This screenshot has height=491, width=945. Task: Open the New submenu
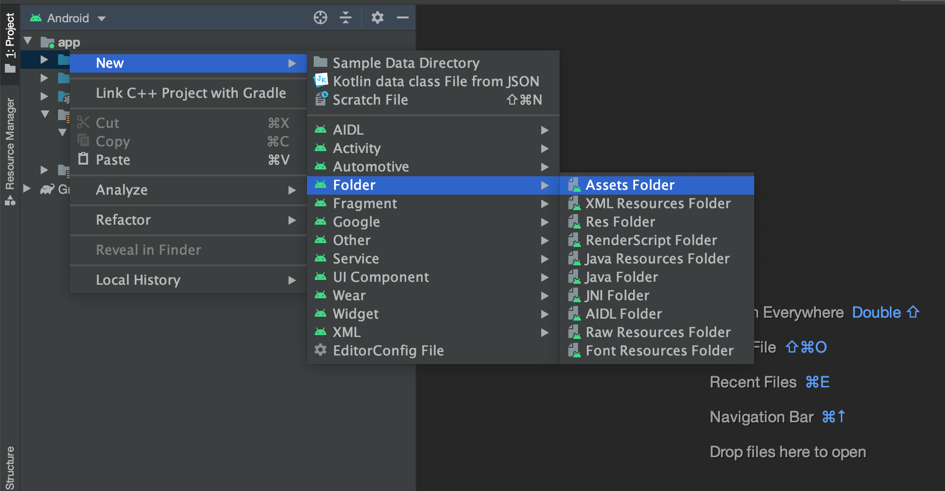click(x=188, y=63)
